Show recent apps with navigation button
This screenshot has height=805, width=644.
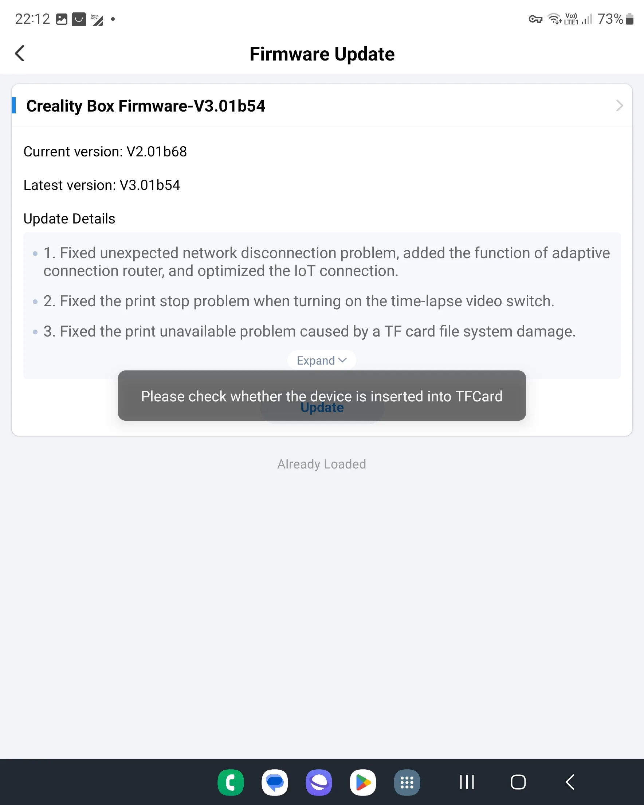[x=467, y=782]
